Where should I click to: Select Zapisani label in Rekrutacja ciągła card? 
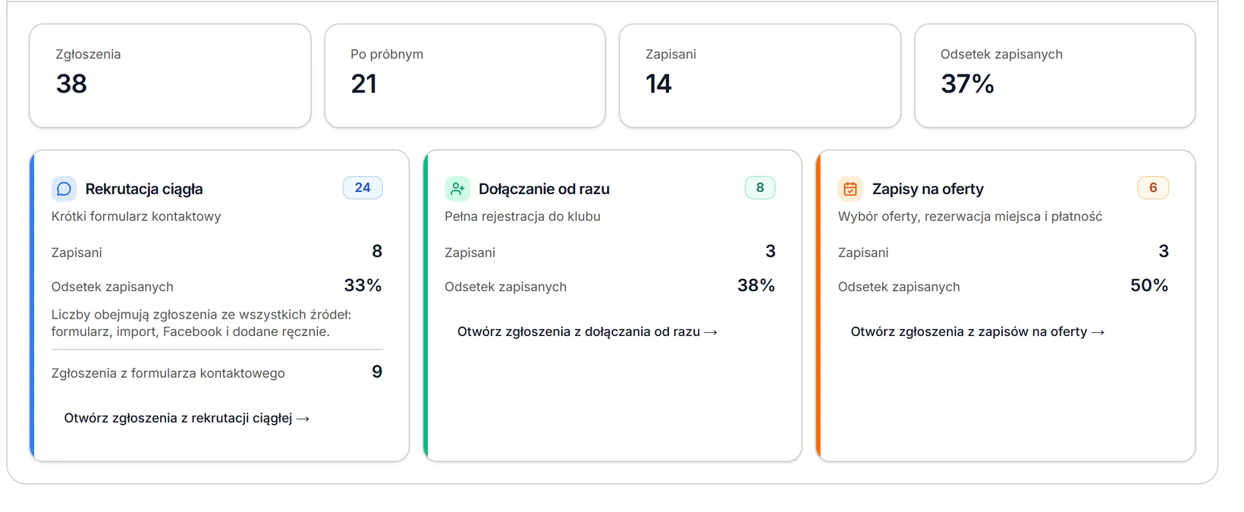tap(77, 253)
